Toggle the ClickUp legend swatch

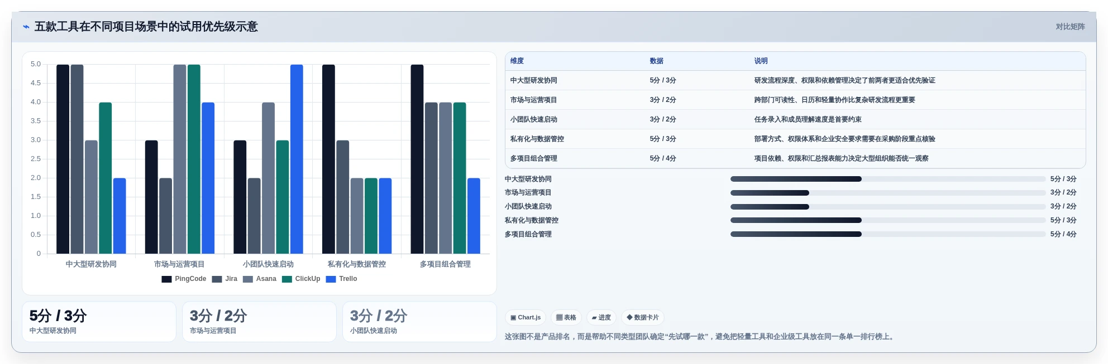tap(287, 279)
